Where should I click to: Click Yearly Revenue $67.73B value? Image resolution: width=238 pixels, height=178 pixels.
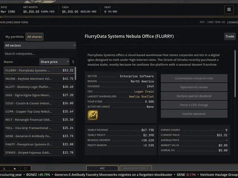[x=148, y=130]
